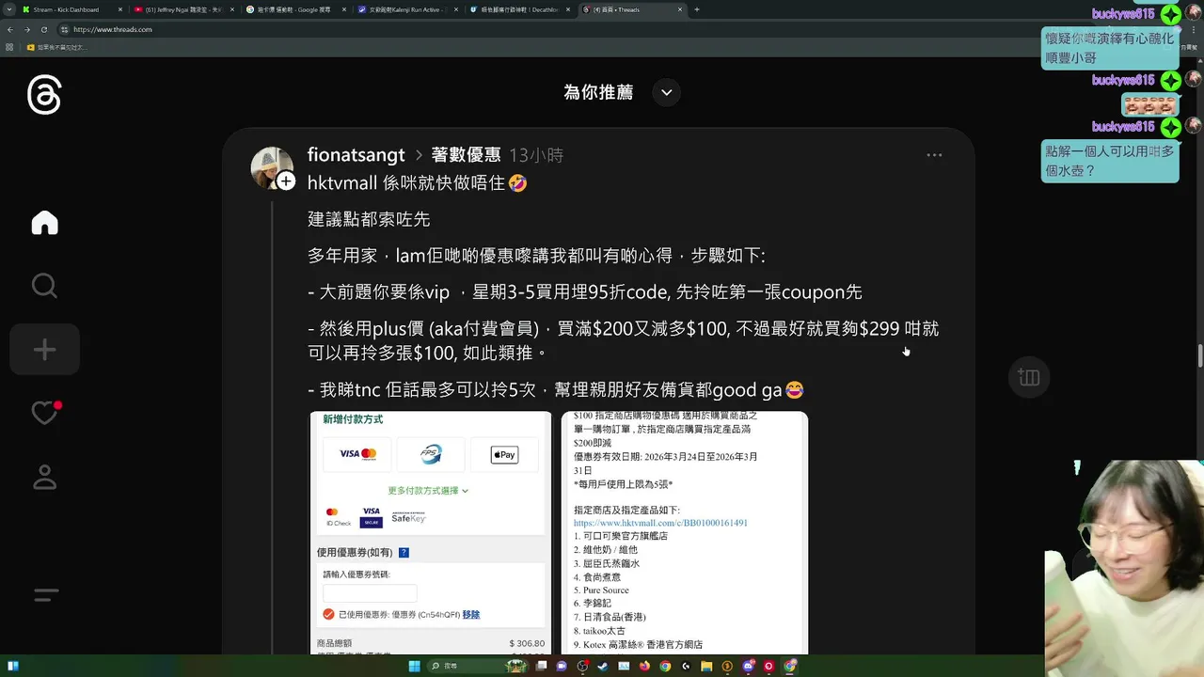Go forward in browser history
The height and width of the screenshot is (677, 1204).
[27, 29]
